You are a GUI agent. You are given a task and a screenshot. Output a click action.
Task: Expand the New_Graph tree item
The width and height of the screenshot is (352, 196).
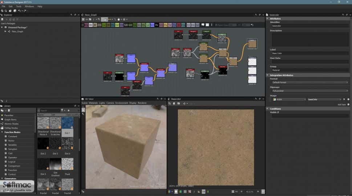coord(5,32)
